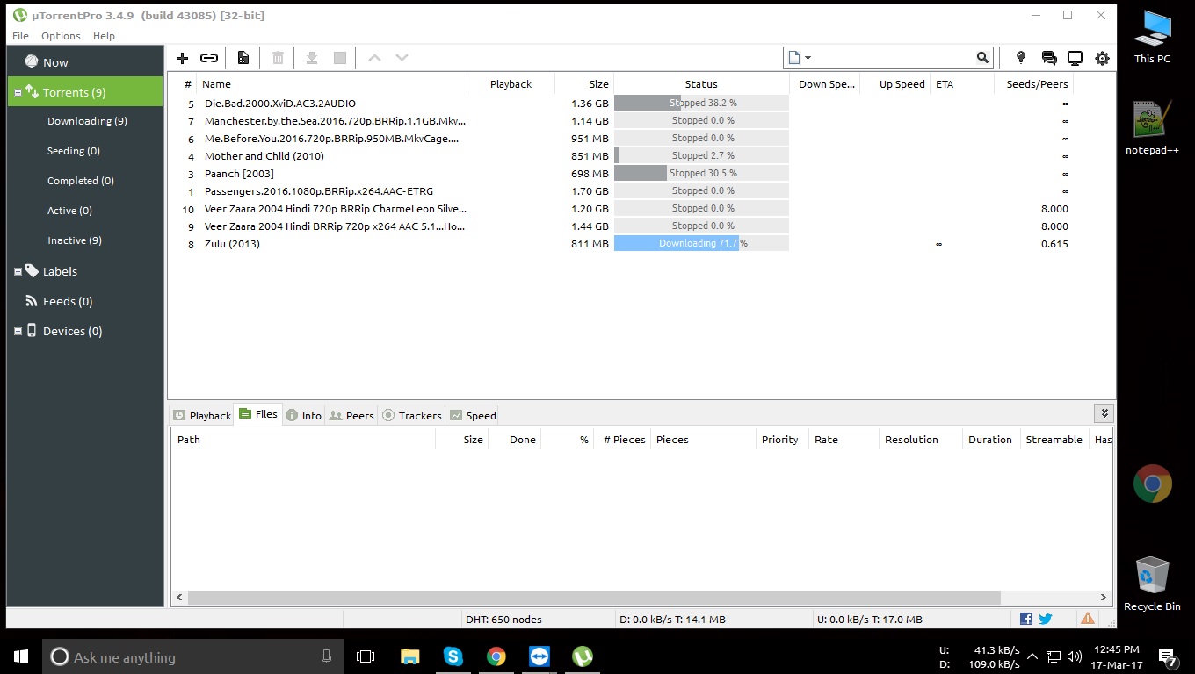The width and height of the screenshot is (1195, 674).
Task: Collapse the Torrents (9) tree node
Action: point(18,92)
